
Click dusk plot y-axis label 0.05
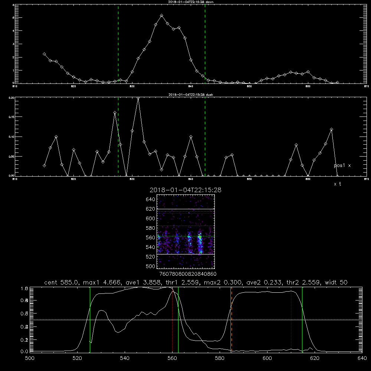(x=12, y=157)
